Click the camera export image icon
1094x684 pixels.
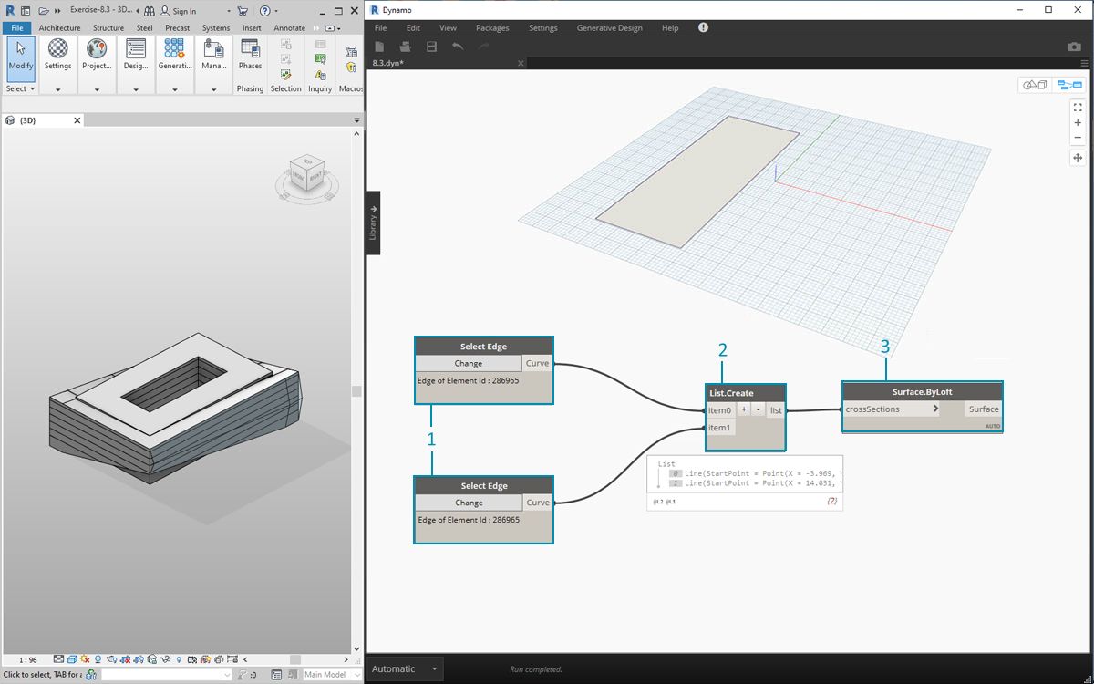coord(1073,47)
